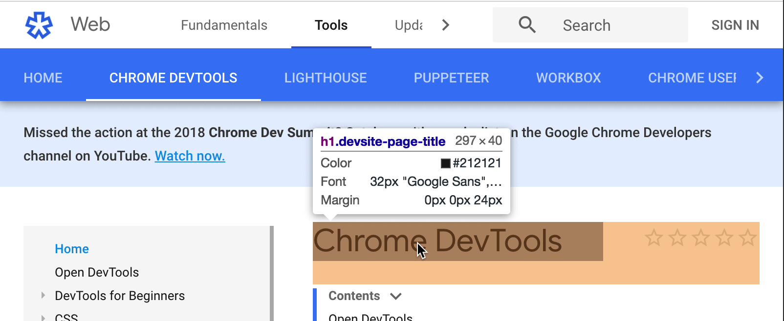Click the 297 × 40 dimensions text

[x=479, y=141]
